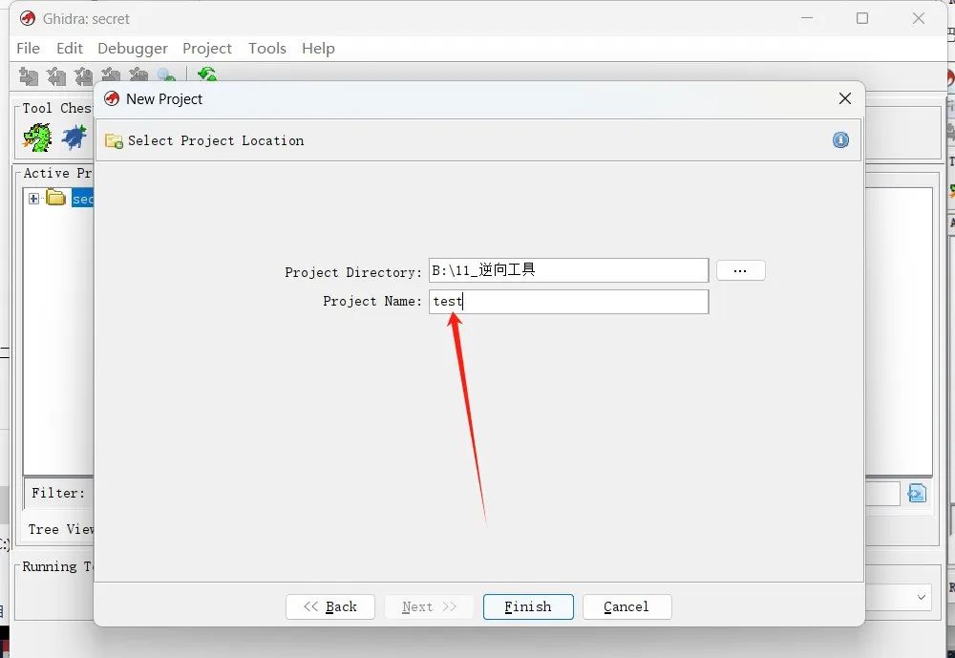Click the Project Name text field

click(x=569, y=302)
